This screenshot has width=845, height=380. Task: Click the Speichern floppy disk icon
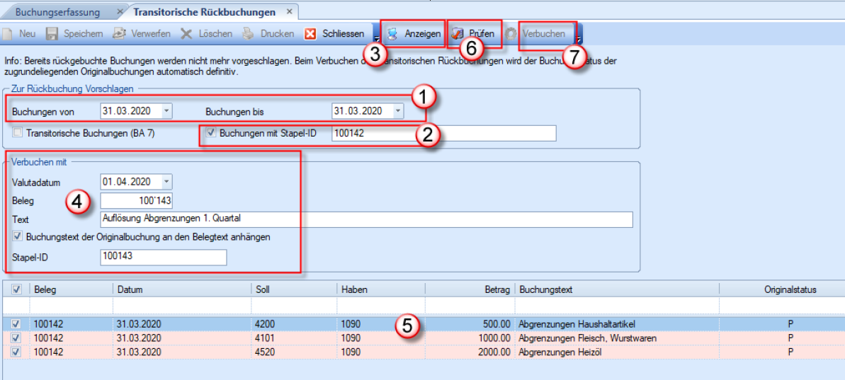click(x=52, y=34)
